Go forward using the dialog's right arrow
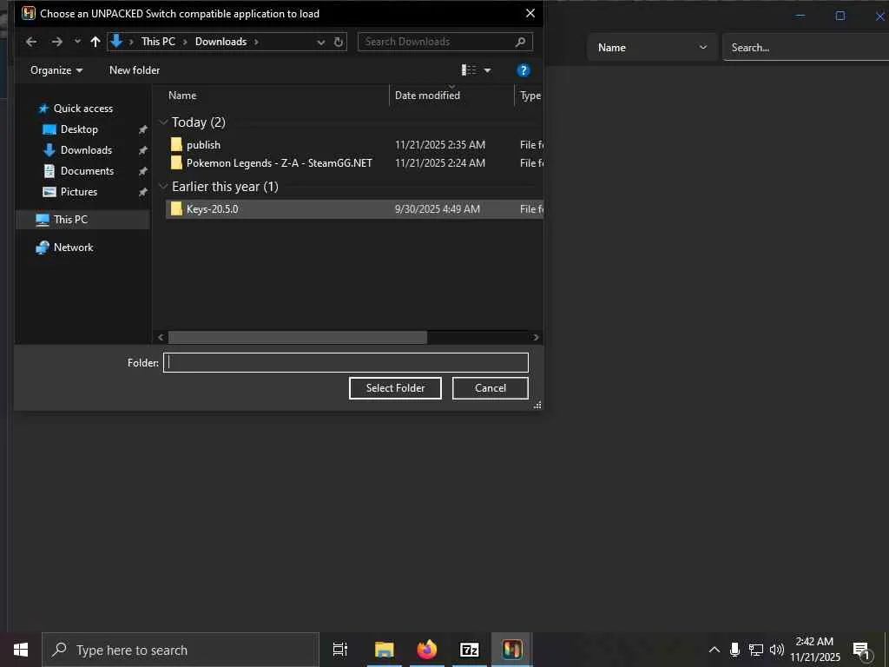This screenshot has width=889, height=667. [56, 42]
